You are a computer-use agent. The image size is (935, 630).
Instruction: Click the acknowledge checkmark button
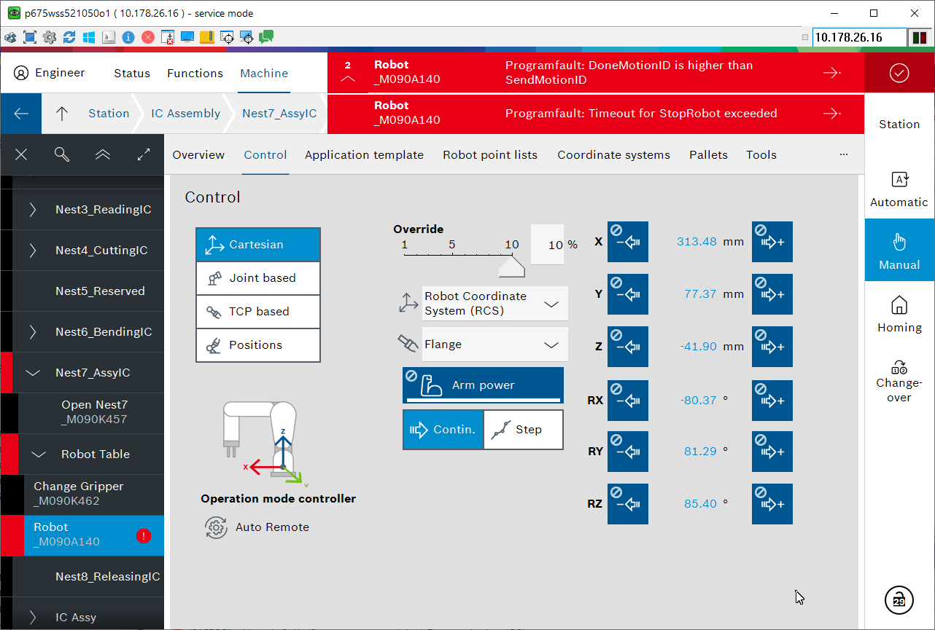coord(899,73)
